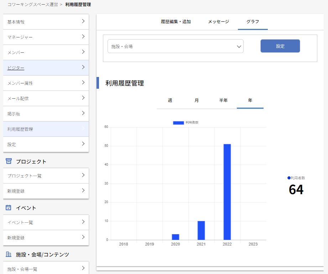
Task: Switch to the メッセージ tab
Action: [218, 21]
